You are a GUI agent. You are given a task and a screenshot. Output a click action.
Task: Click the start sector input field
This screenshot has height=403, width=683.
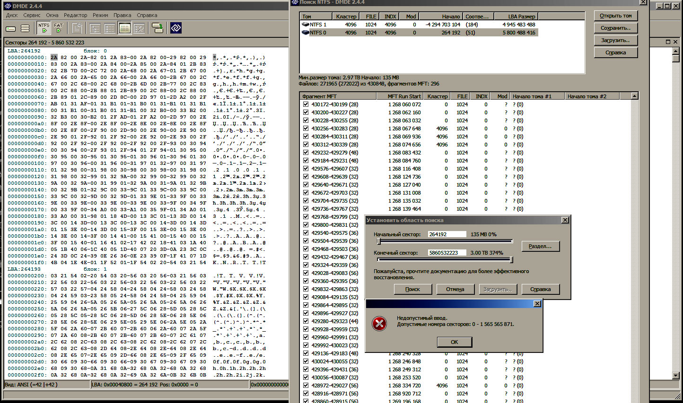447,234
